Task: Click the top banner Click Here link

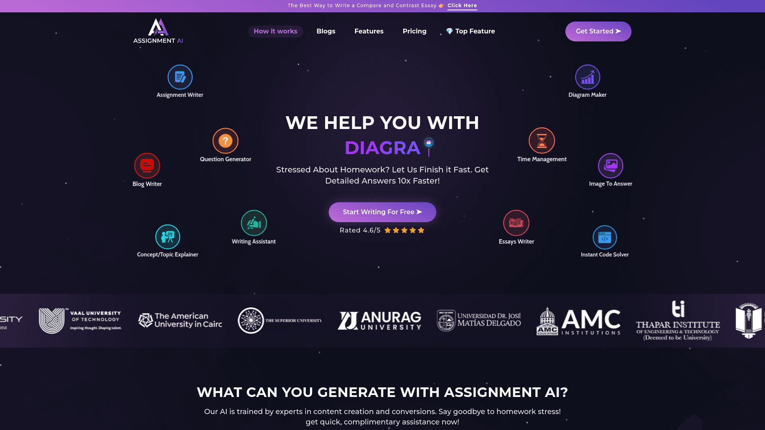Action: (x=462, y=5)
